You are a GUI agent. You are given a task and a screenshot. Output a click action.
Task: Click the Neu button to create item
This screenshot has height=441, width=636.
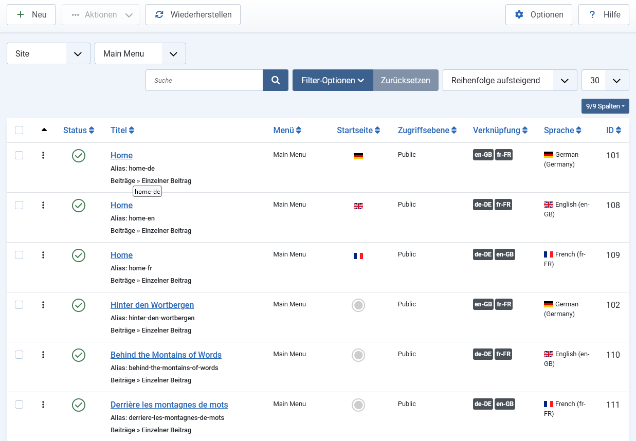click(31, 14)
